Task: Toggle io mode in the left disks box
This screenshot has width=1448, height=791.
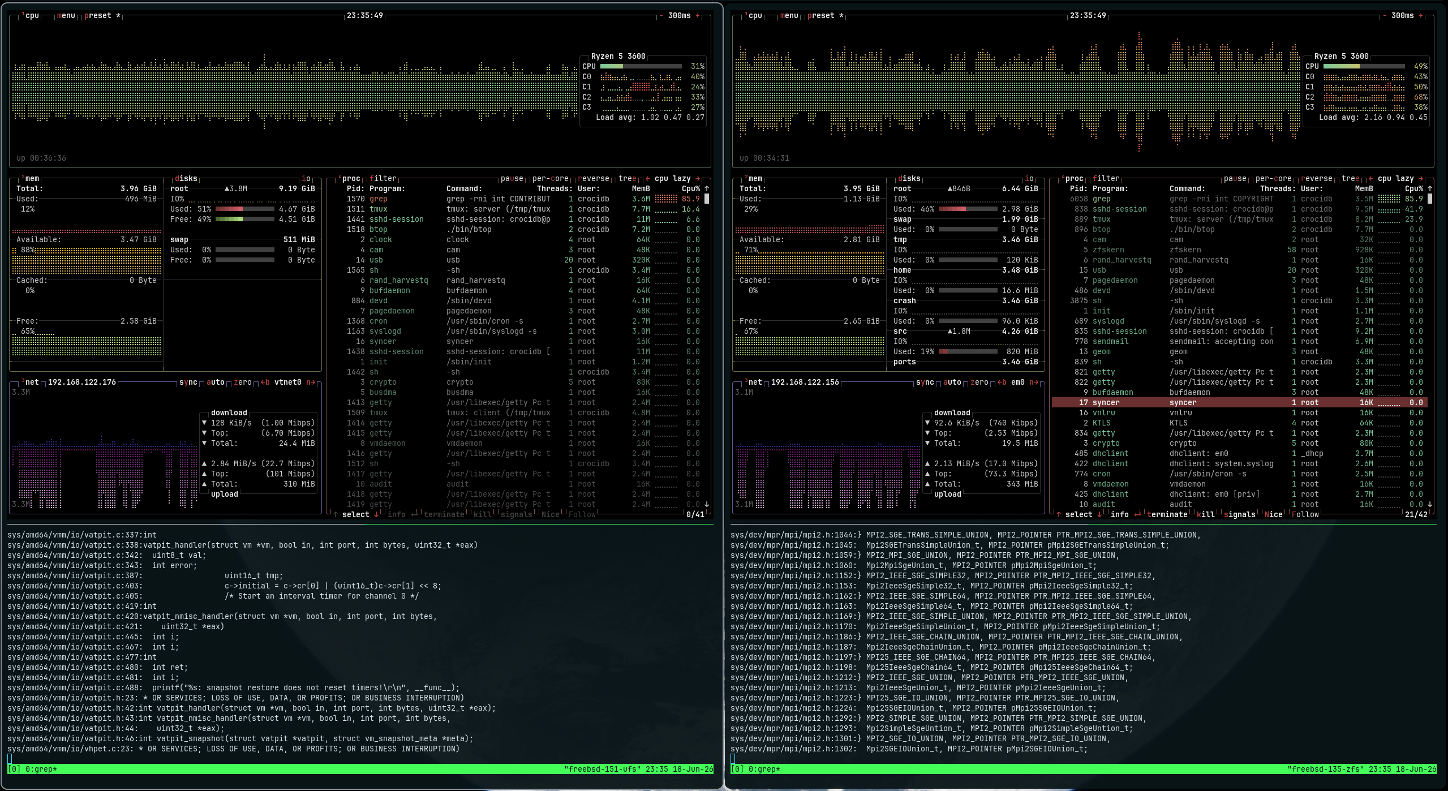Action: click(306, 178)
